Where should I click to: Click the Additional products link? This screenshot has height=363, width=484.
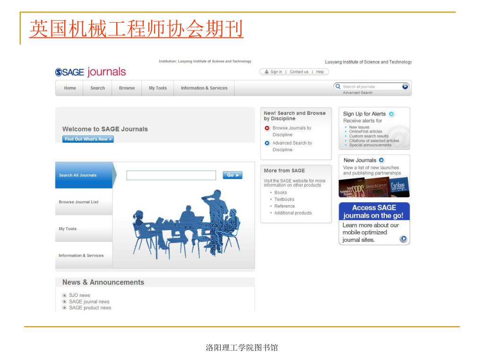(293, 213)
